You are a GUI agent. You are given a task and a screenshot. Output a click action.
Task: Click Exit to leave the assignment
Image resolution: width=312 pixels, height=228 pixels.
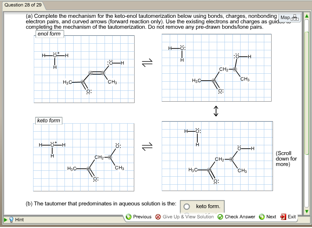[x=292, y=216]
